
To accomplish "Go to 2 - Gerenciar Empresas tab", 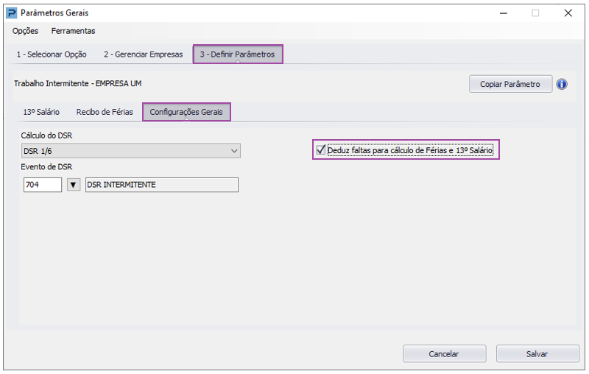I will click(143, 54).
